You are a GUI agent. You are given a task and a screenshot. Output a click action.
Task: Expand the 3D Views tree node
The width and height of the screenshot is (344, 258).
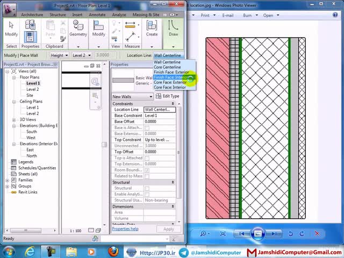pyautogui.click(x=14, y=120)
